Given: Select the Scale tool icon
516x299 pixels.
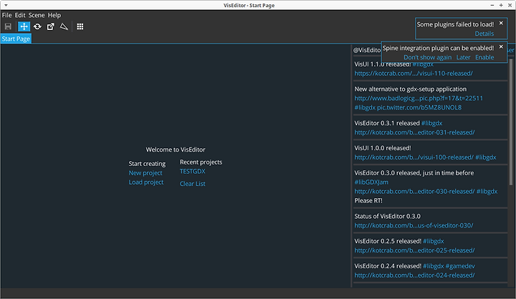Looking at the screenshot, I should click(50, 26).
